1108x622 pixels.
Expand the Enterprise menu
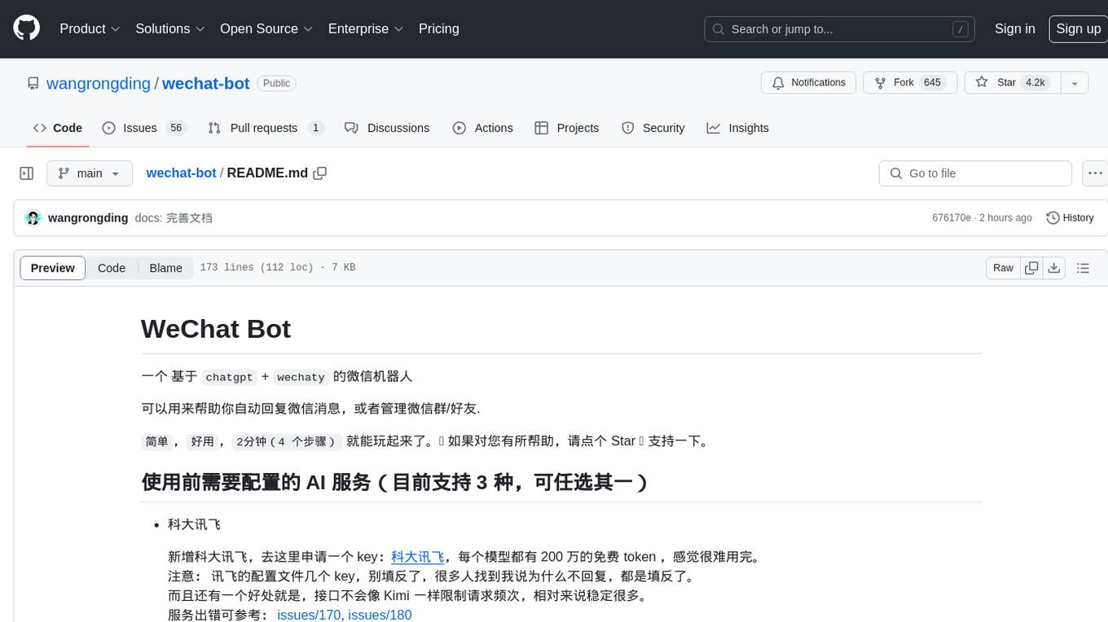pyautogui.click(x=366, y=28)
